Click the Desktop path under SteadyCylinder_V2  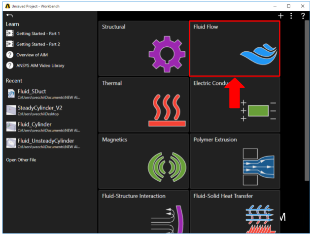tap(38, 114)
